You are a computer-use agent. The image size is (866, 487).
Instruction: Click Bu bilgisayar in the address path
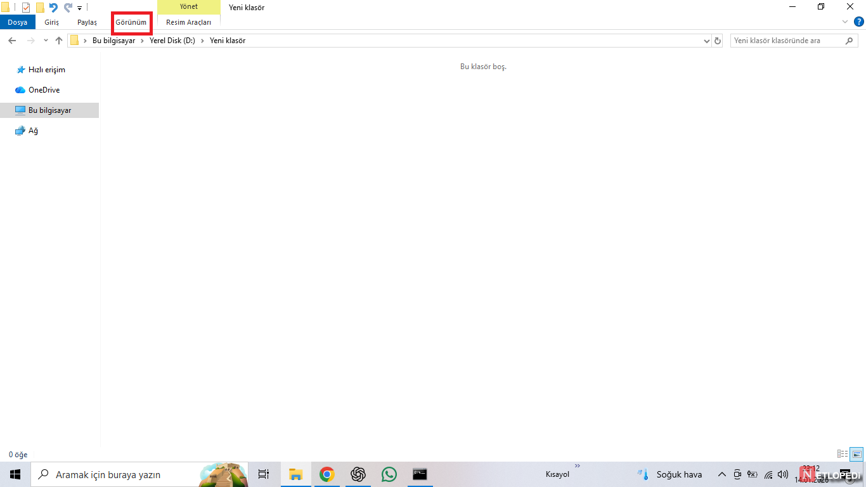(114, 41)
